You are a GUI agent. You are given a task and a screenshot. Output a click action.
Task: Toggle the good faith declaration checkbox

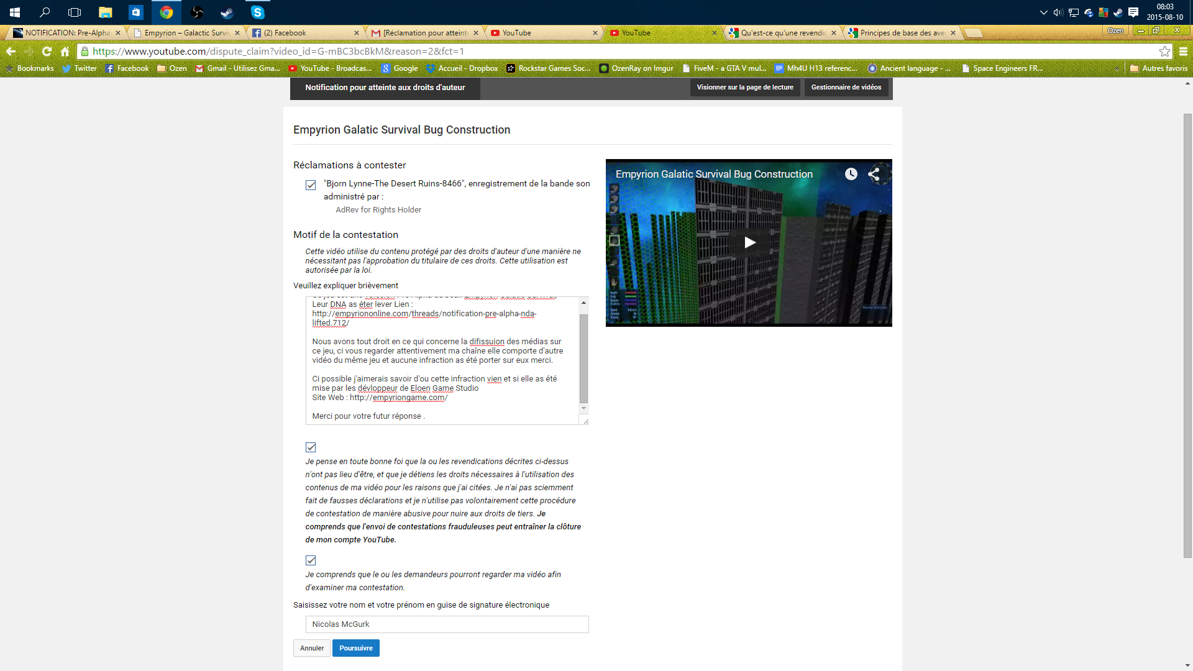311,447
